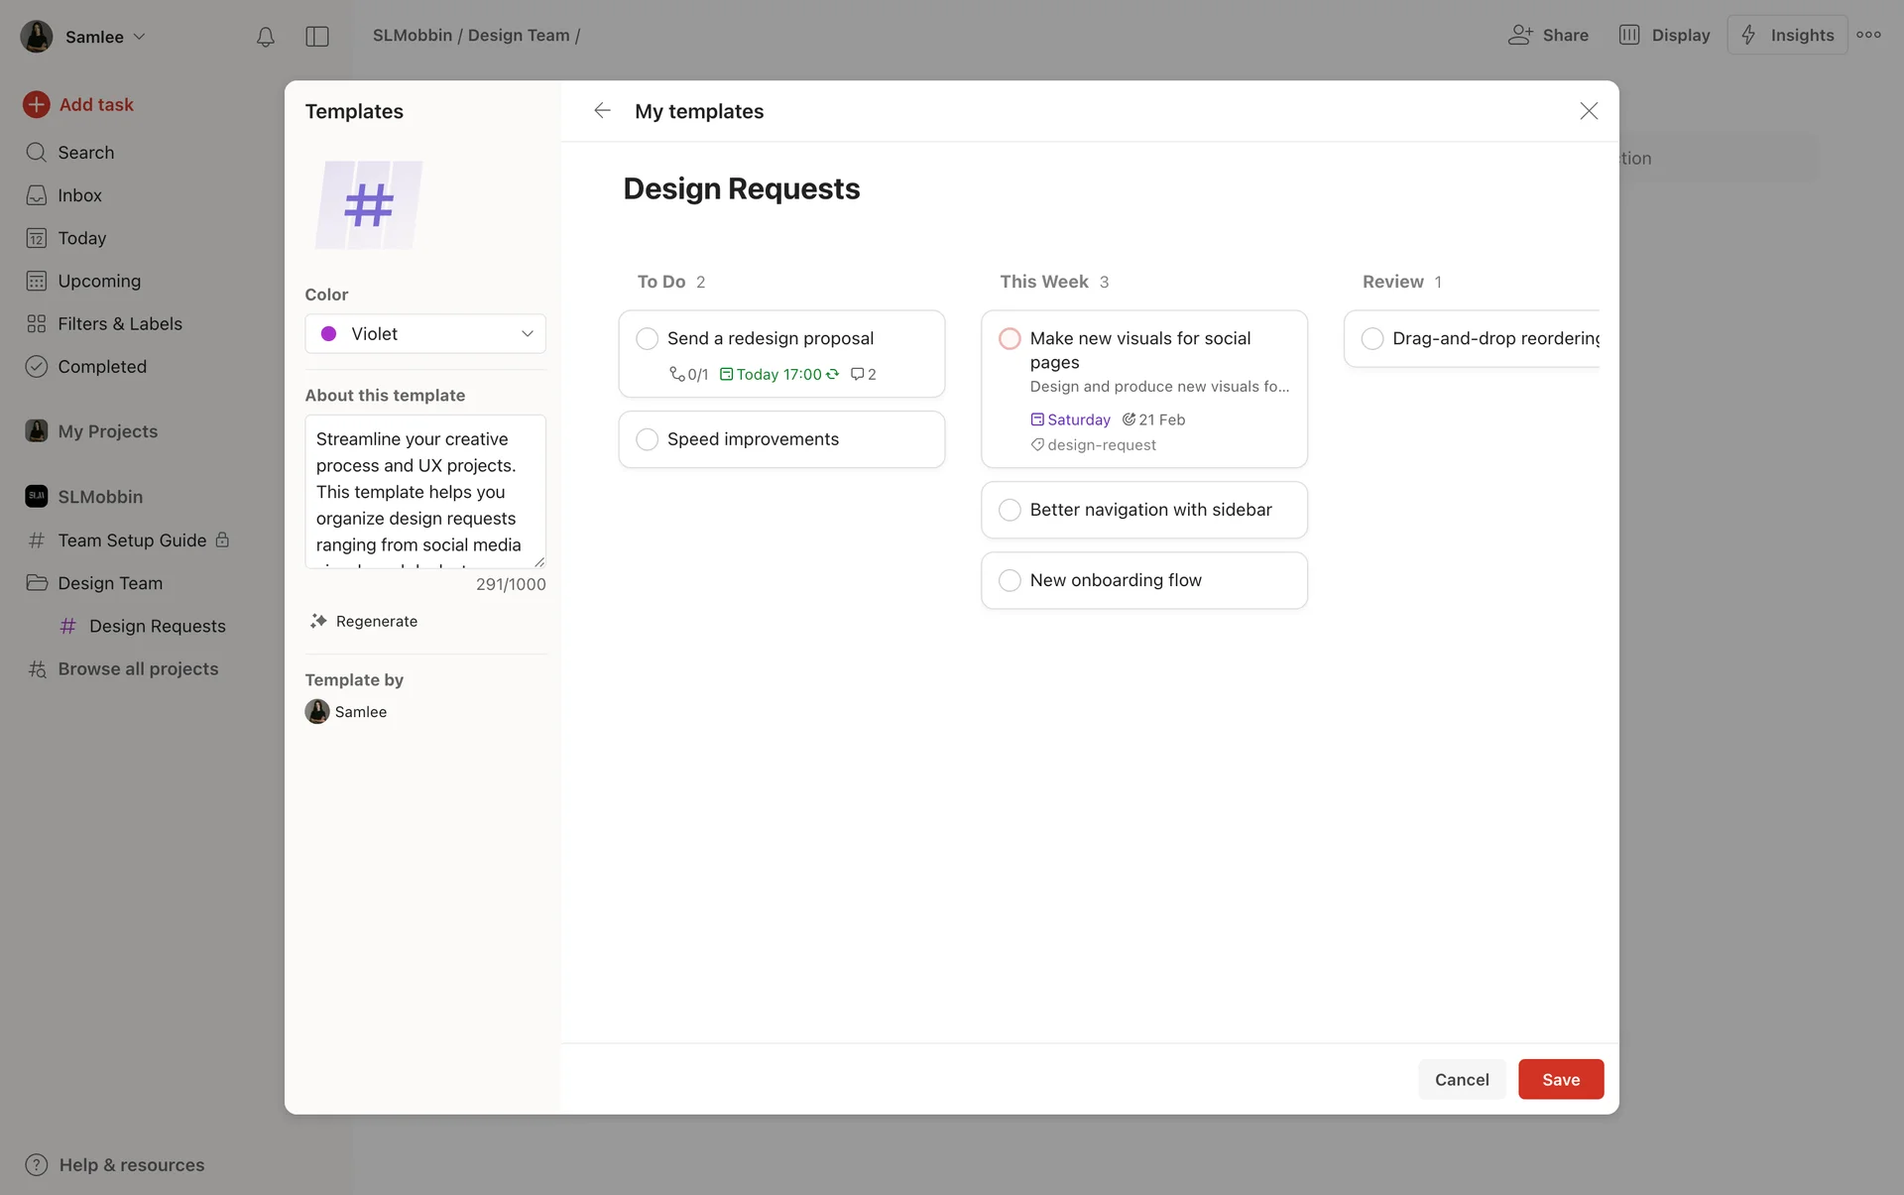Click the template's hash thumbnail image

pyautogui.click(x=369, y=205)
